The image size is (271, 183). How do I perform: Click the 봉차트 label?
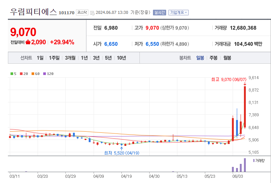(x=185, y=58)
